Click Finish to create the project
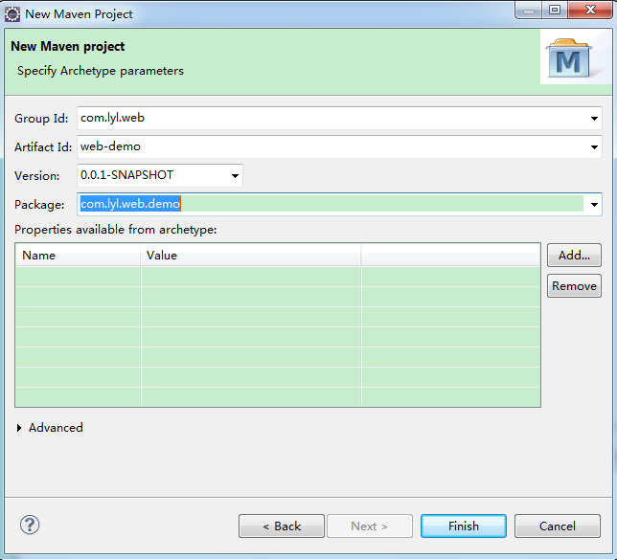 tap(464, 526)
